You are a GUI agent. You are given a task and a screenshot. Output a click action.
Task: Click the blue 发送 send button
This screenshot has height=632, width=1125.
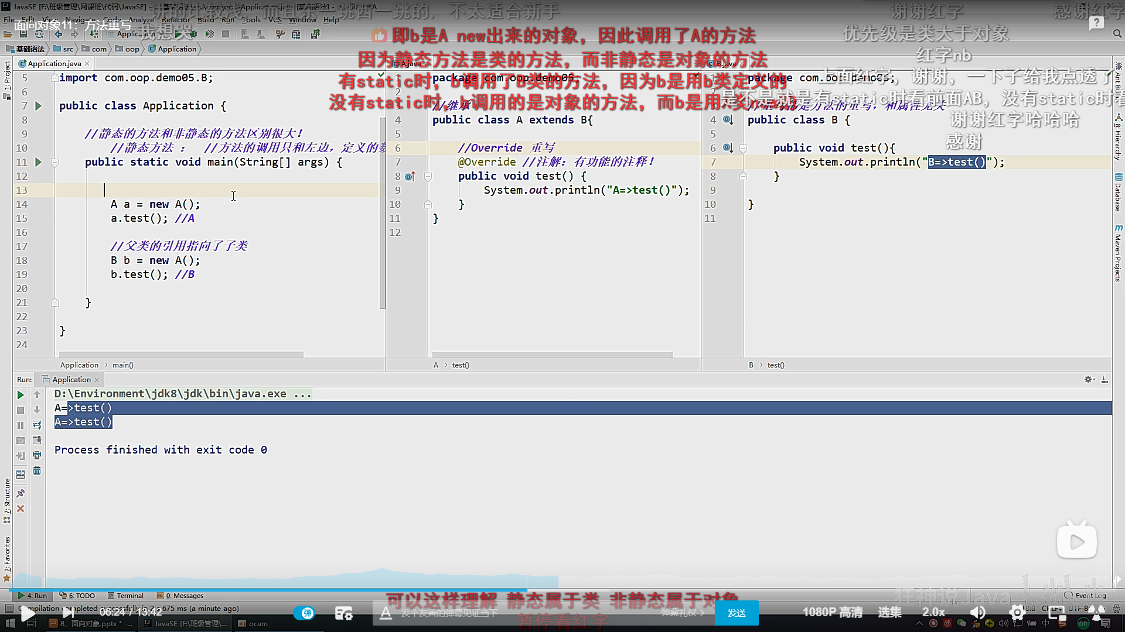coord(737,613)
